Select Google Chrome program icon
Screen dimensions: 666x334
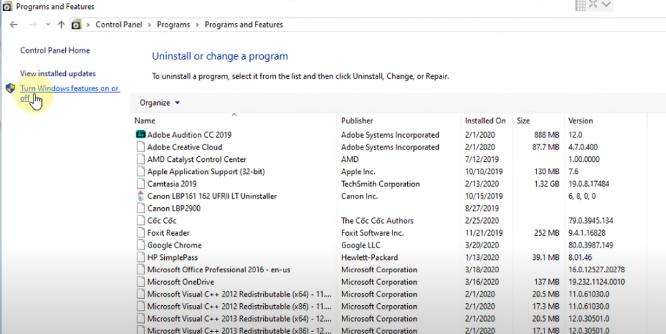coord(141,246)
